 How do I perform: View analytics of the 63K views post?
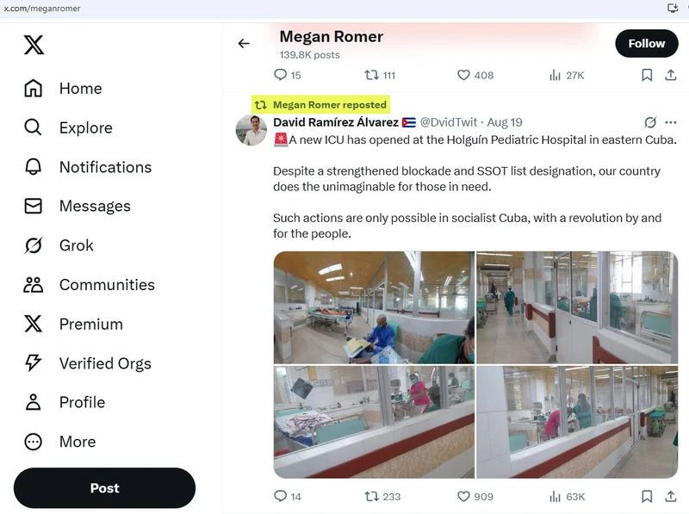pos(556,496)
